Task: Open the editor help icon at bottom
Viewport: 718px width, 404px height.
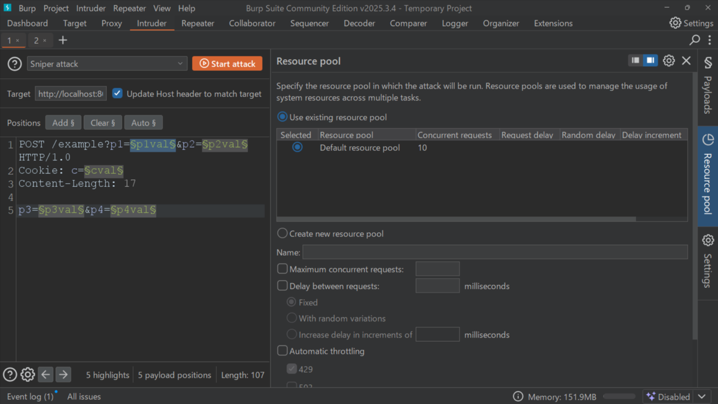Action: tap(10, 375)
